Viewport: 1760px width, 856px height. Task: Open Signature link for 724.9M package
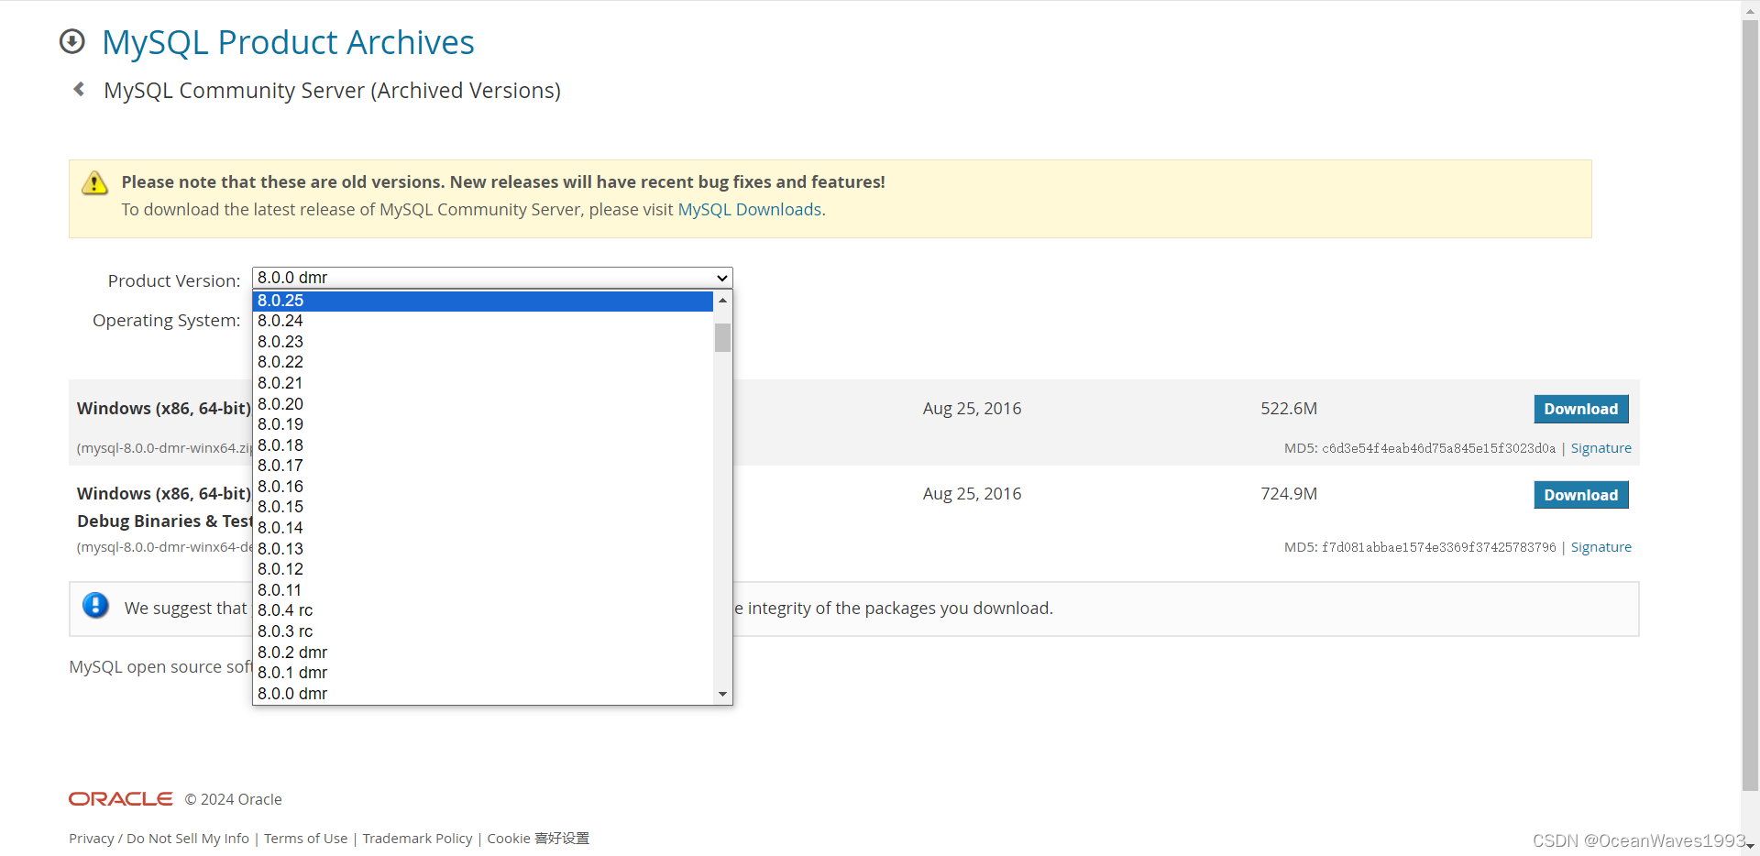pos(1601,547)
